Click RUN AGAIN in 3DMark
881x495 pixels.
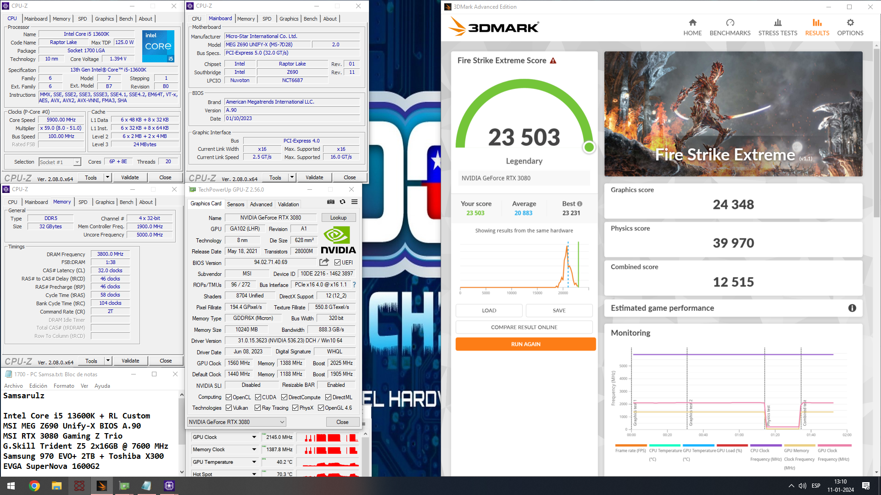click(x=525, y=344)
